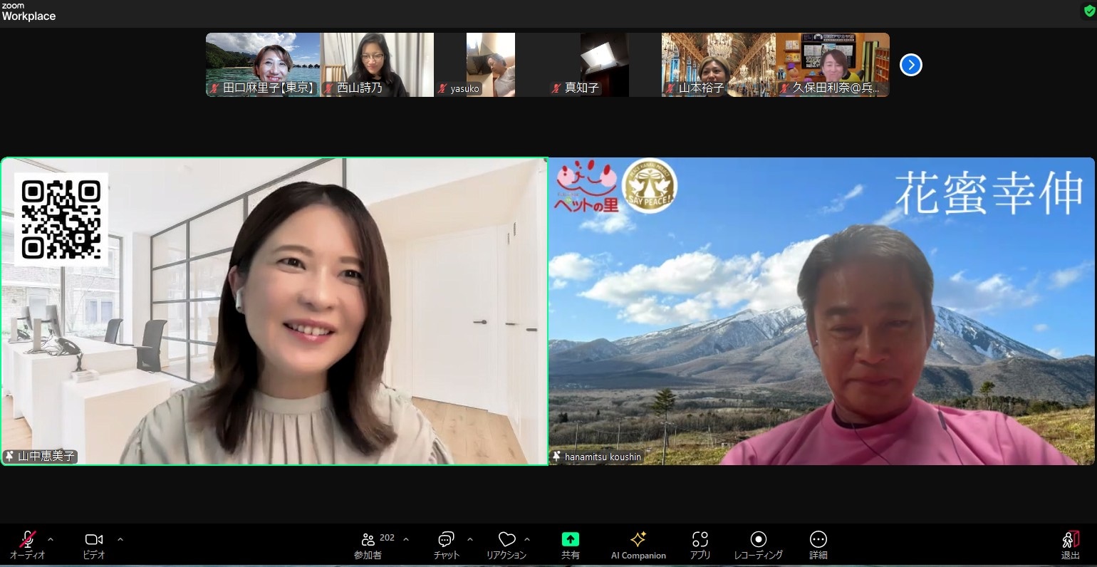
Task: Show next participants with the blue arrow
Action: click(x=910, y=65)
